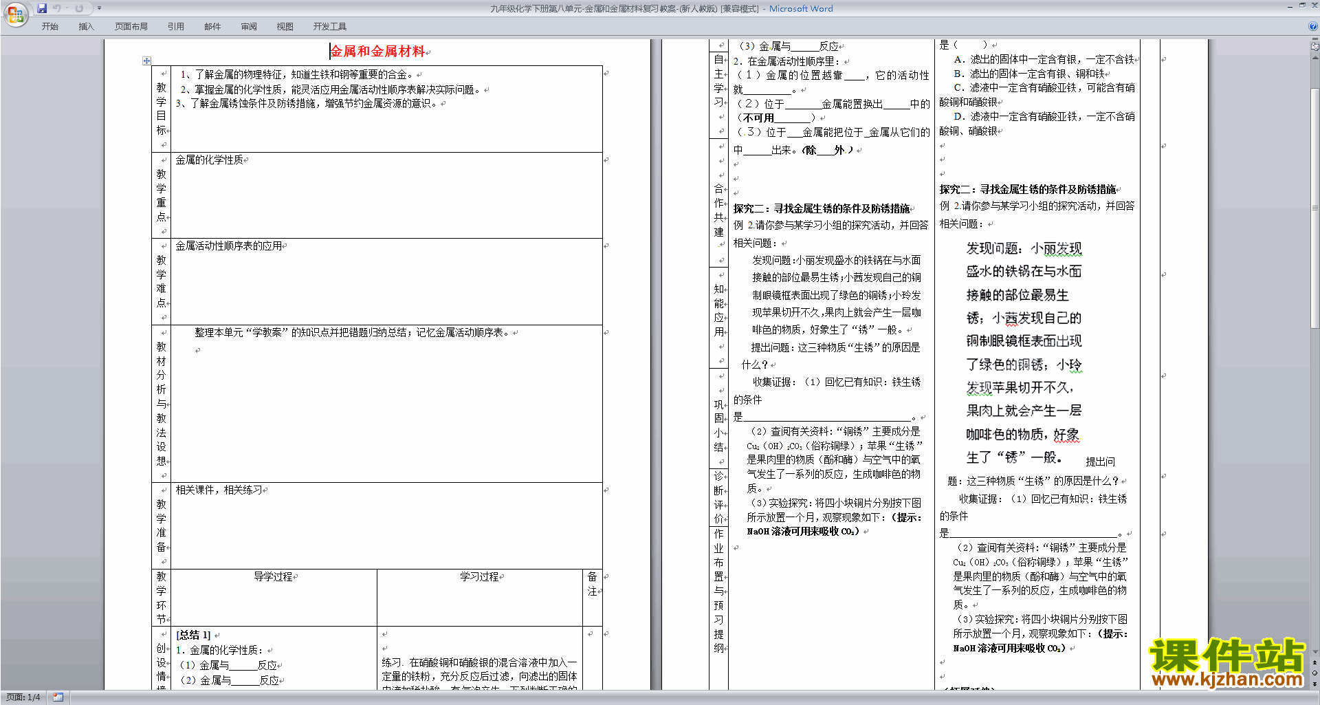This screenshot has height=705, width=1320.
Task: Click the large text 发现问题：小丽发现
Action: click(1024, 248)
